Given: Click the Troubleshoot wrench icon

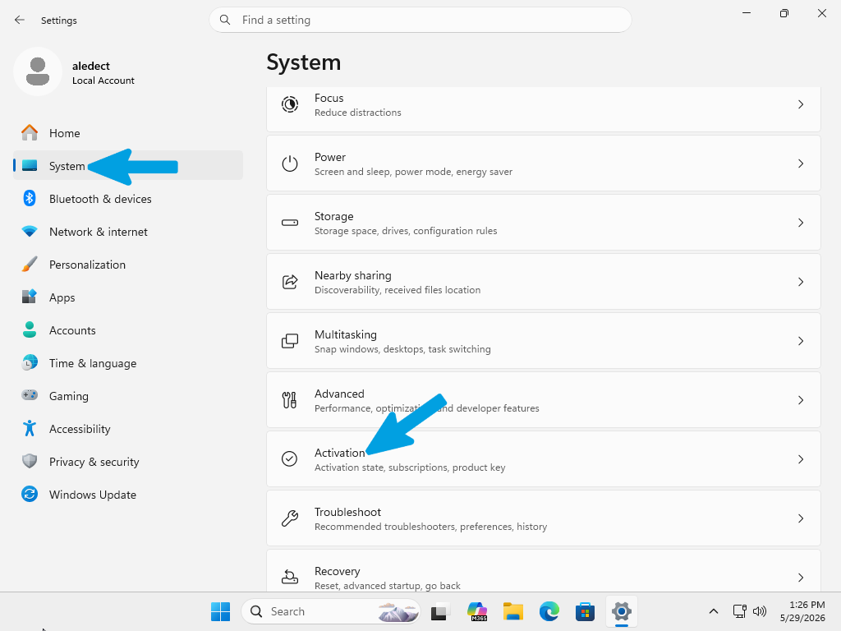Looking at the screenshot, I should tap(290, 518).
